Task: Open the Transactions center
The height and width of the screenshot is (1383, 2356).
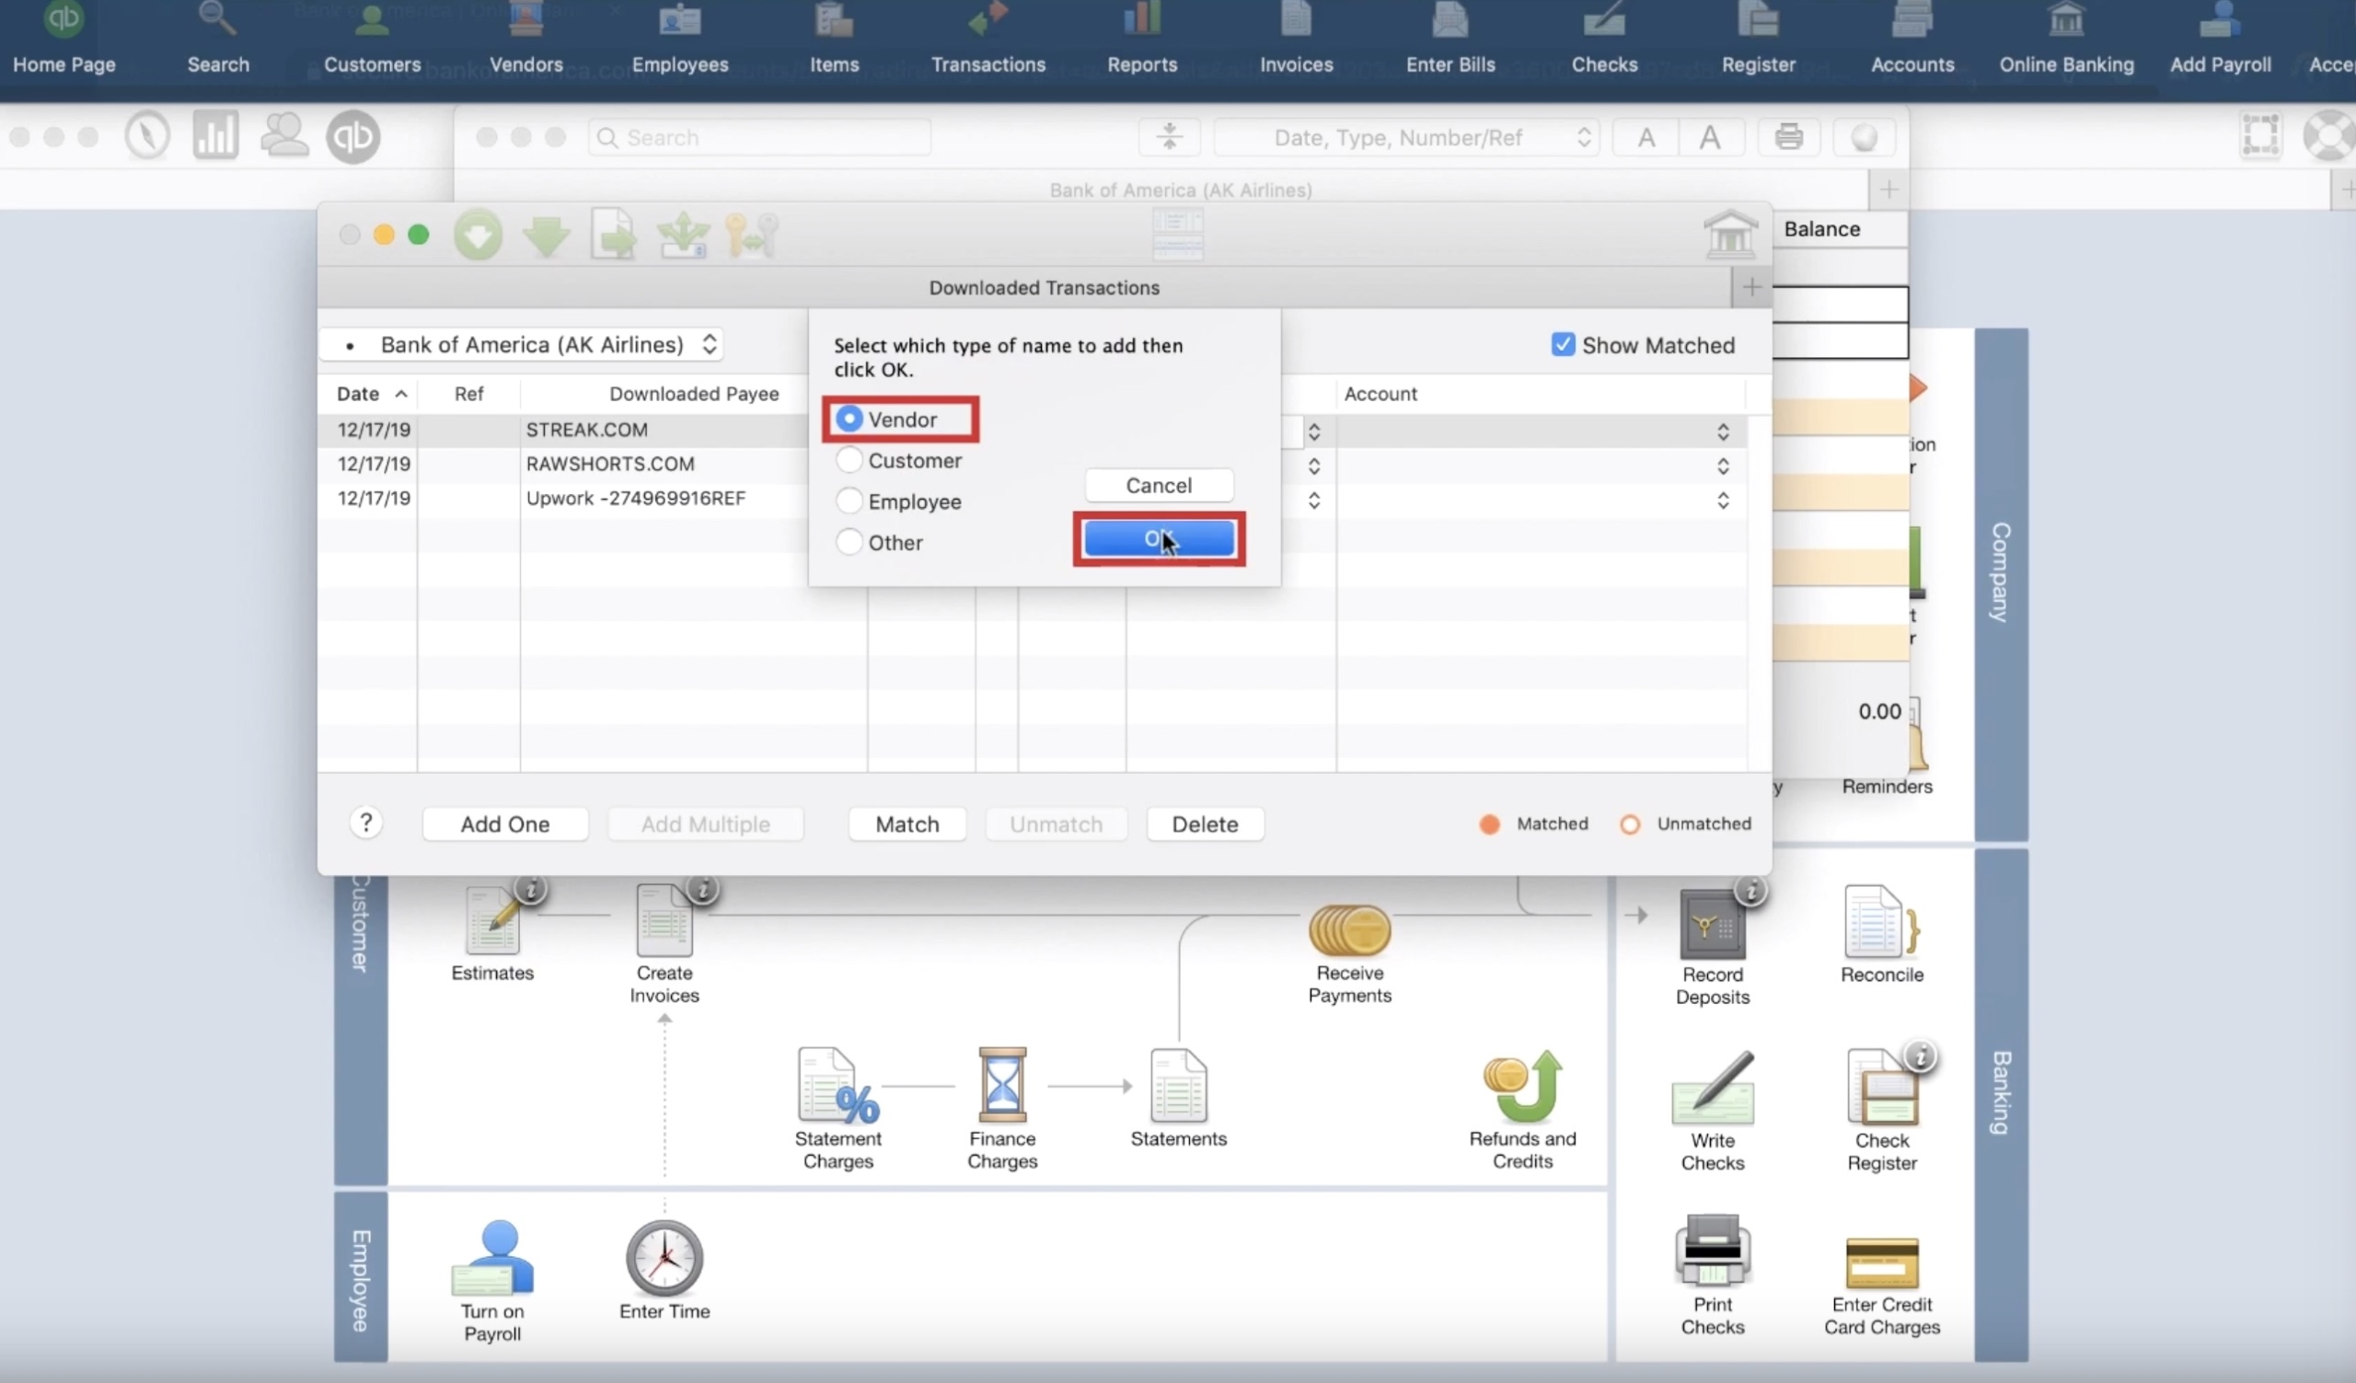Action: pos(988,40)
